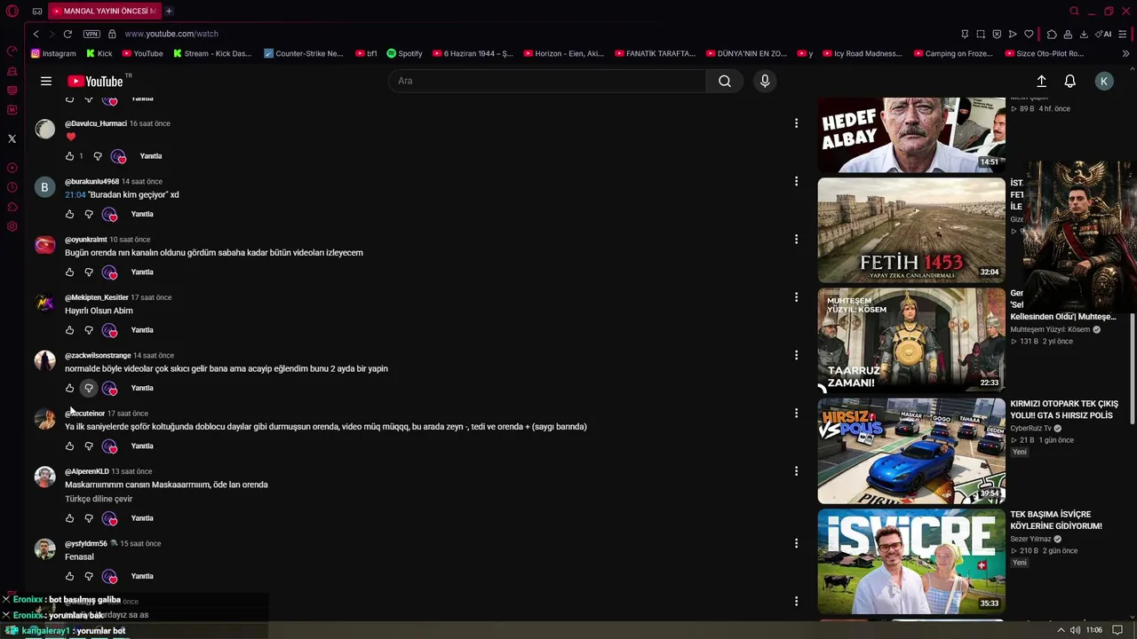
Task: Open the HEDEF ALBAY video thumbnail
Action: [x=911, y=135]
